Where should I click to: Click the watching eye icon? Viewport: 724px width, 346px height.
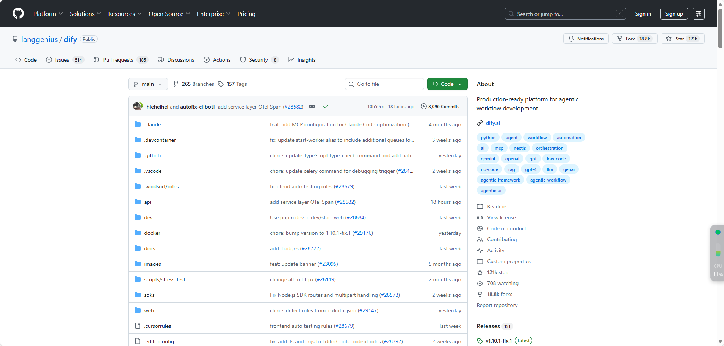(x=480, y=283)
